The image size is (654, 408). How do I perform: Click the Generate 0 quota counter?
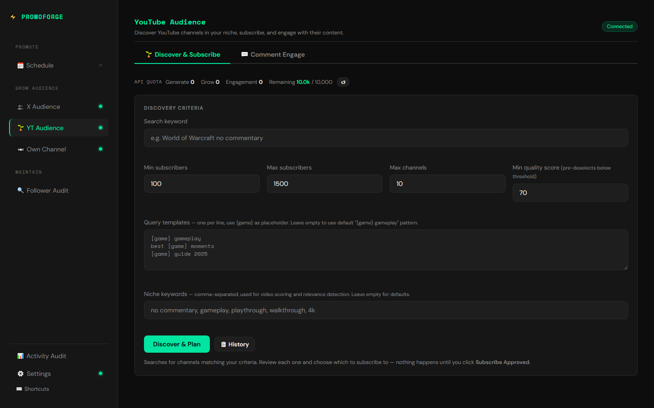tap(180, 82)
